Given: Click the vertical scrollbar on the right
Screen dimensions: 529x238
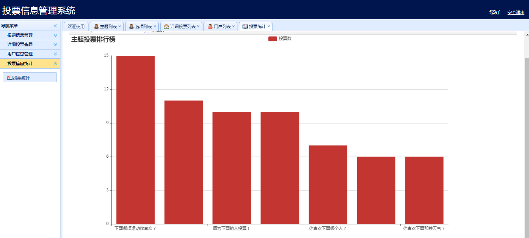Looking at the screenshot, I should point(527,134).
